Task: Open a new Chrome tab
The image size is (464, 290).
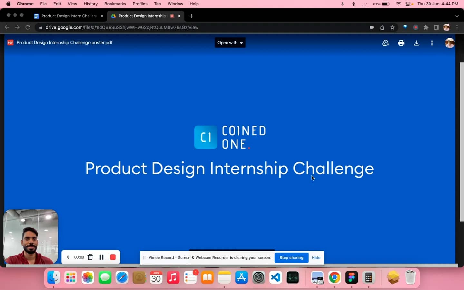Action: (x=191, y=16)
